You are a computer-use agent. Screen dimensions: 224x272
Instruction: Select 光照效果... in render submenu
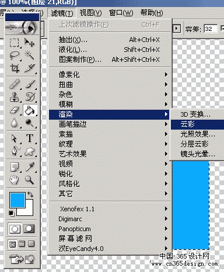point(197,134)
